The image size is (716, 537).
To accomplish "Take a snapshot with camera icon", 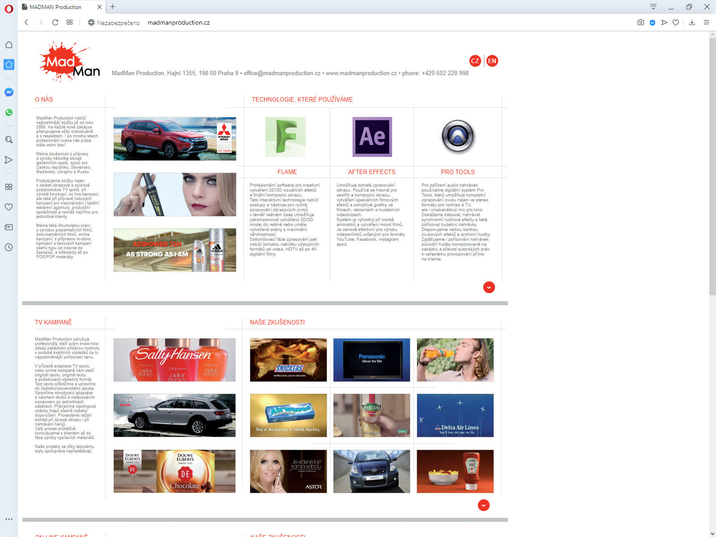I will tap(641, 22).
